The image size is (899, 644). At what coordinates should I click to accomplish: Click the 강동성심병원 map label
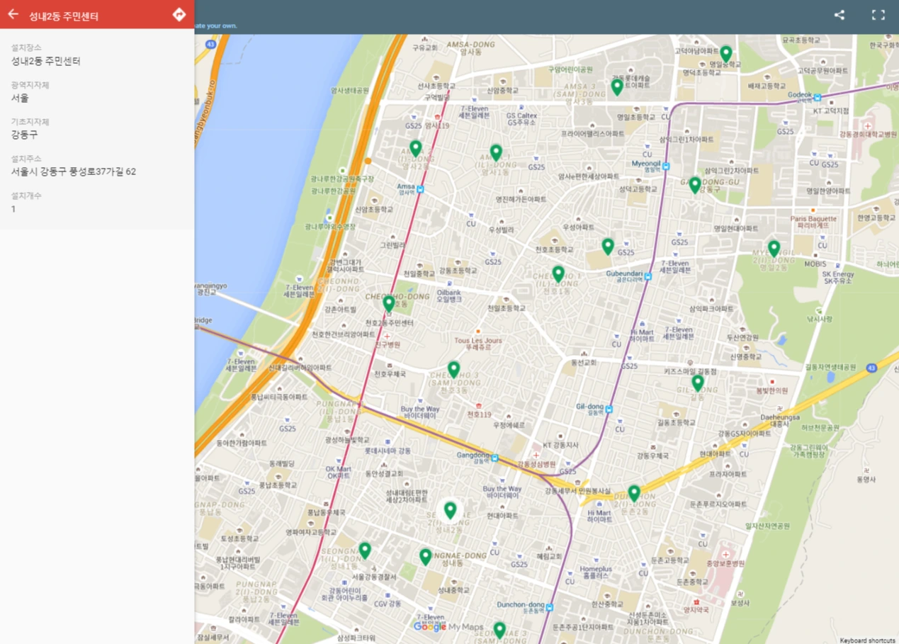click(536, 464)
